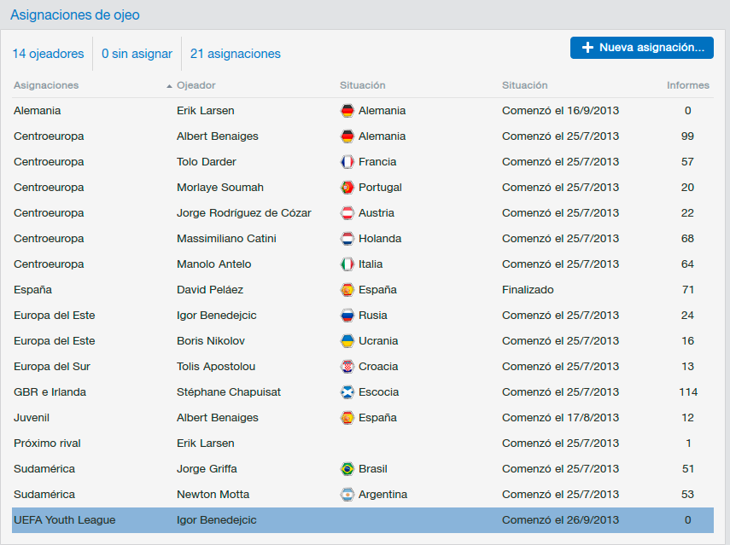Click the Germany flag icon in Erik Larsen's row
730x545 pixels.
[x=347, y=111]
